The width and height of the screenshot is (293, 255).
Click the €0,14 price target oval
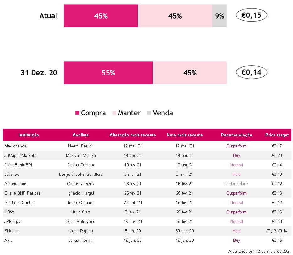251,72
